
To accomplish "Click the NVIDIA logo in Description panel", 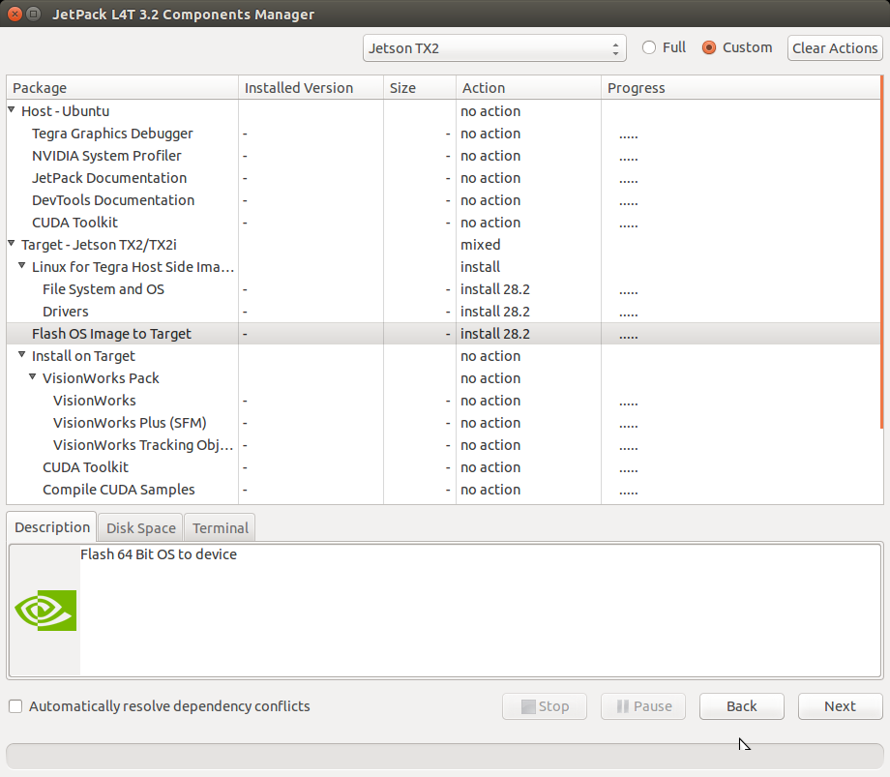I will point(45,611).
